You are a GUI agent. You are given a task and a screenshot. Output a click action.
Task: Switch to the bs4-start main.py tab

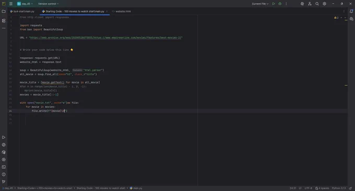(22, 11)
